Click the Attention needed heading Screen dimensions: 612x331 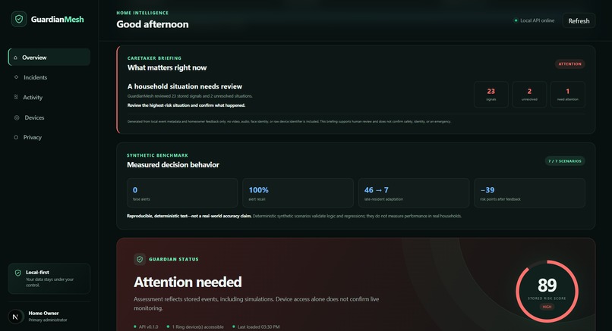tap(188, 282)
